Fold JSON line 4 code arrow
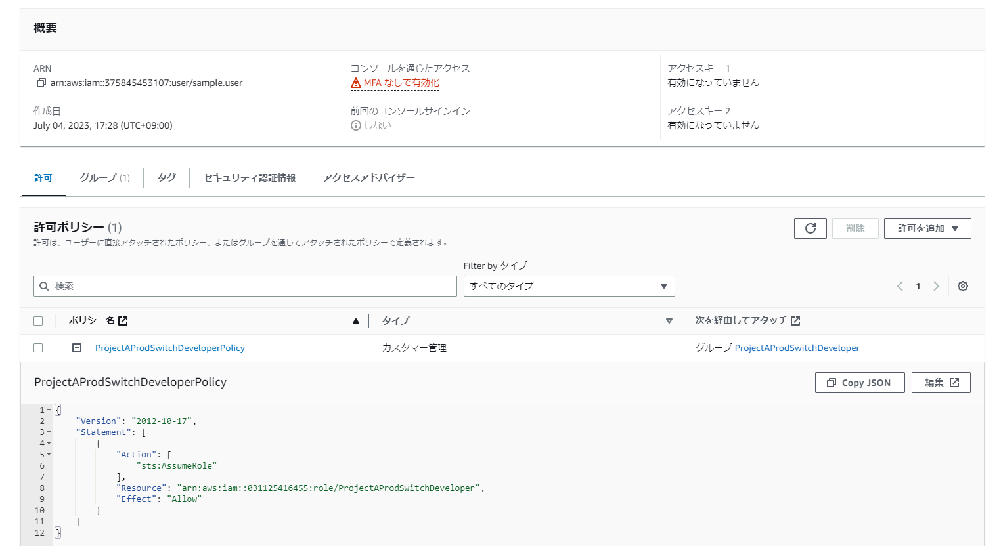999x546 pixels. [49, 444]
